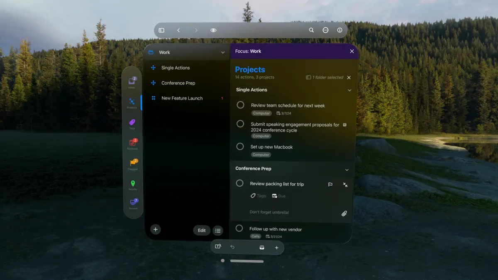498x280 pixels.
Task: Collapse the Single Actions section
Action: (349, 90)
